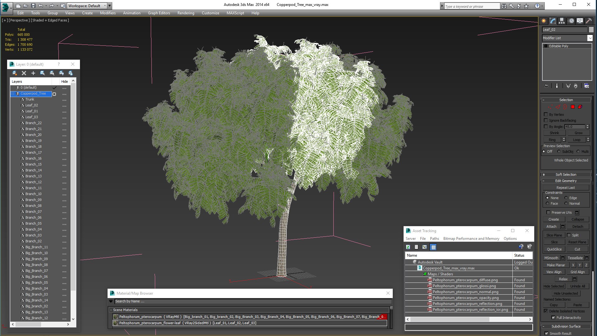Select the Edge constraint radio button
Viewport: 597px width, 336px height.
[566, 198]
